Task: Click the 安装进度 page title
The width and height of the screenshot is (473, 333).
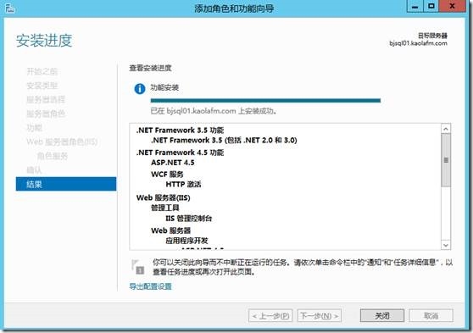Action: 44,41
